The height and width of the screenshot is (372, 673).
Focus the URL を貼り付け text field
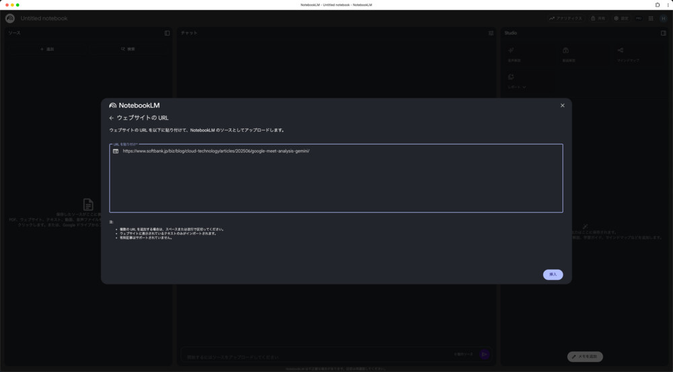[336, 178]
